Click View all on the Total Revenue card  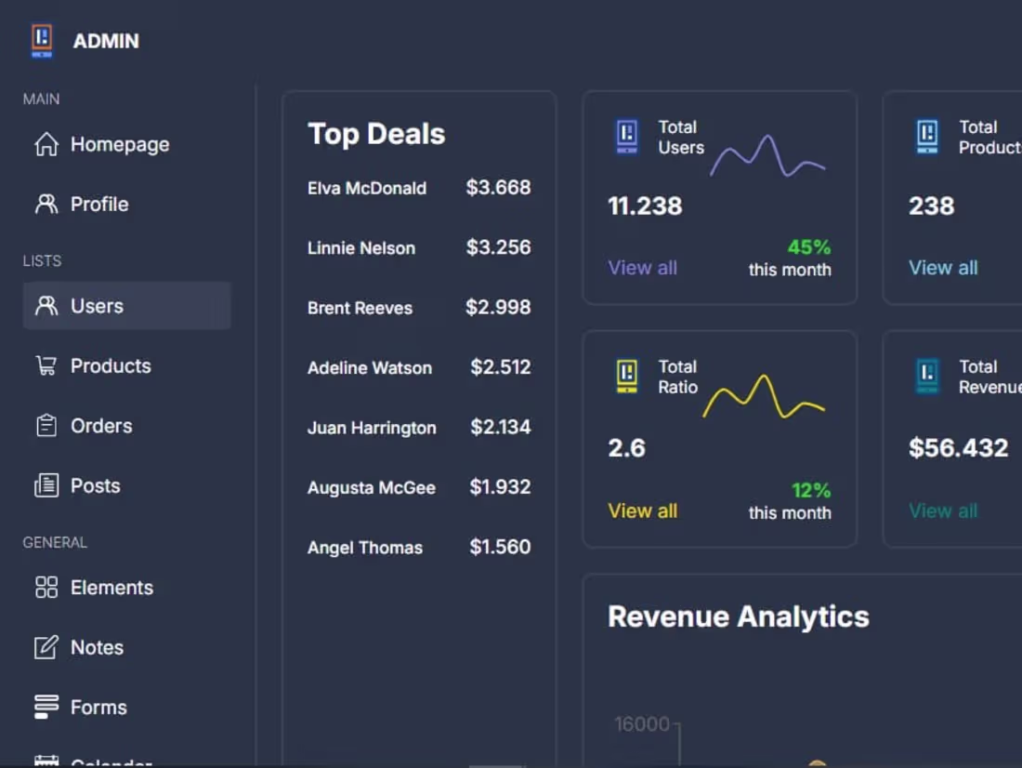tap(942, 510)
